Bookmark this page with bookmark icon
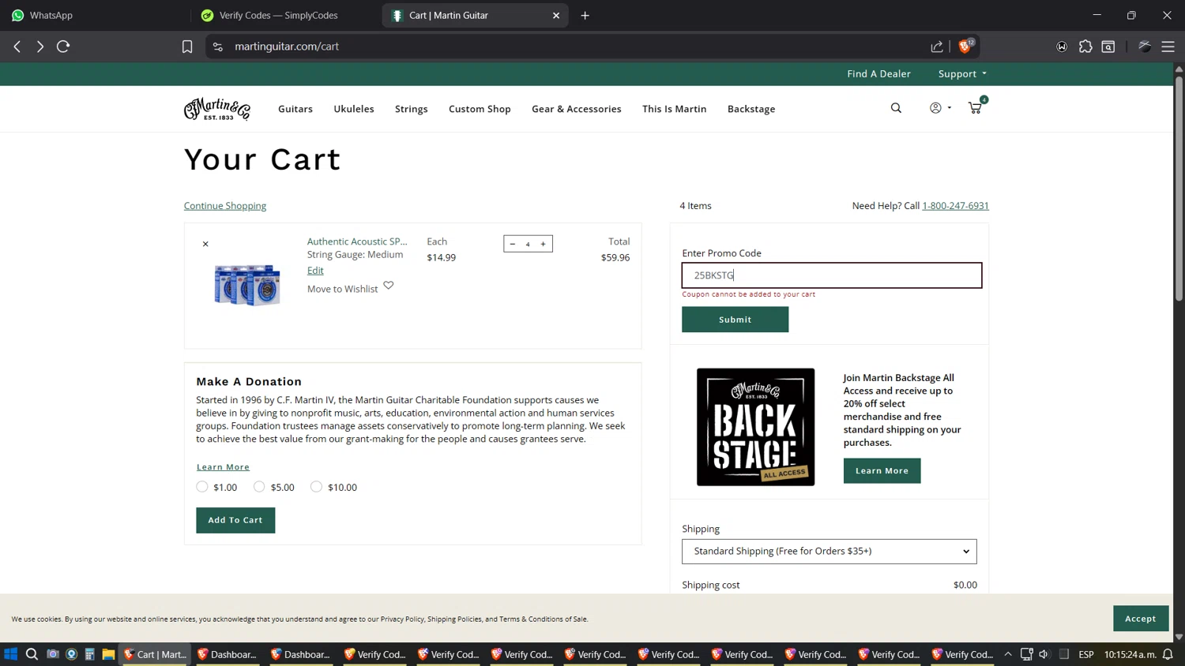 pos(187,47)
